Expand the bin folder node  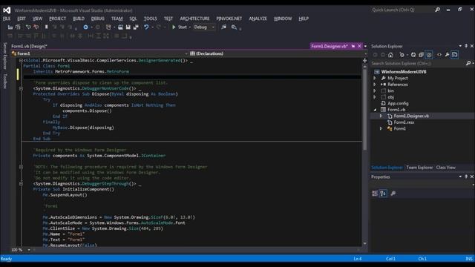375,90
